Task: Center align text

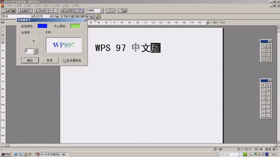Action: pyautogui.click(x=77, y=17)
